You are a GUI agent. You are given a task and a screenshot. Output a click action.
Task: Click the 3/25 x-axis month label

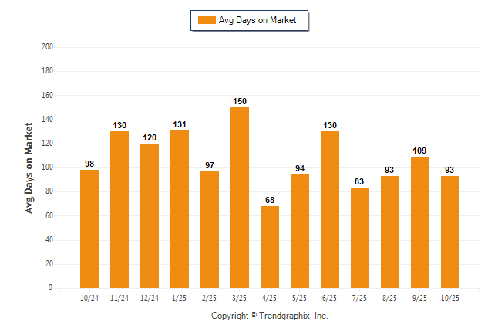point(240,296)
